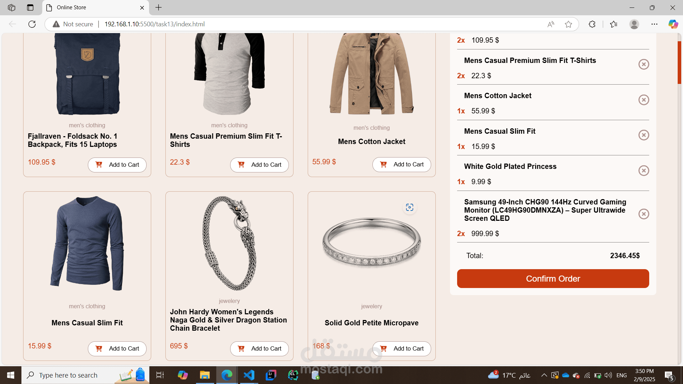Viewport: 683px width, 384px height.
Task: Remove White Gold Plated Princess from cart
Action: [644, 171]
